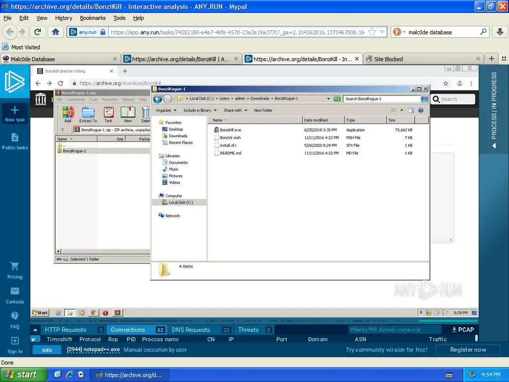The height and width of the screenshot is (382, 509).
Task: Switch to the Malc0de Database tab
Action: [x=60, y=59]
